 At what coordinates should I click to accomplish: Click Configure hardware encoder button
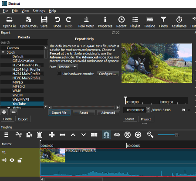click(x=108, y=74)
